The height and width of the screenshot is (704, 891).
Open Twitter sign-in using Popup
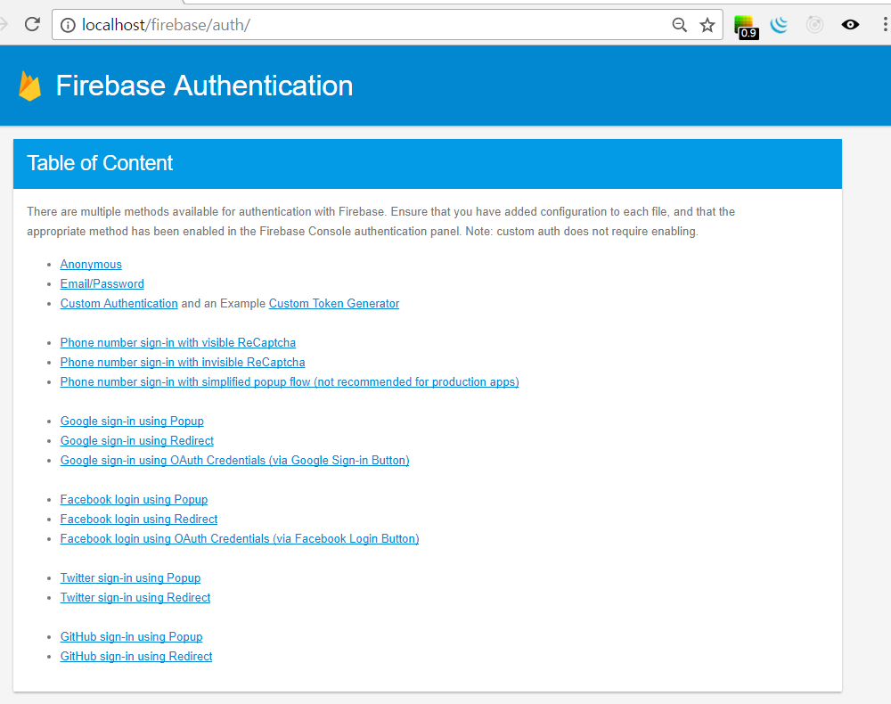pos(130,578)
